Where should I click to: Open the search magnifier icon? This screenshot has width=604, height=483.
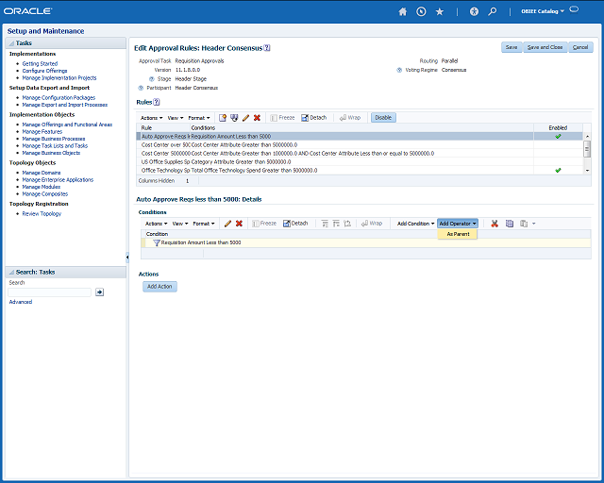tap(493, 11)
